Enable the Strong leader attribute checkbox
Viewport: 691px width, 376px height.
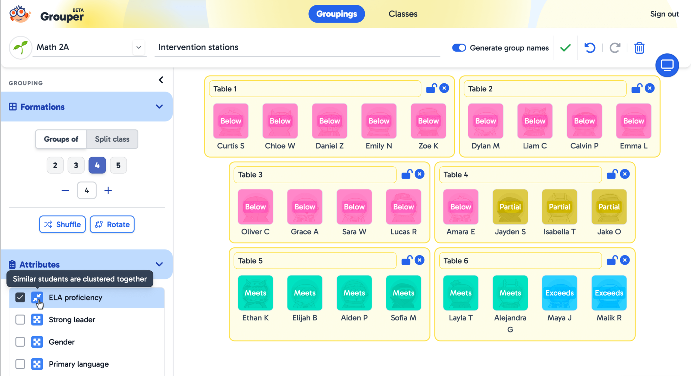(20, 320)
